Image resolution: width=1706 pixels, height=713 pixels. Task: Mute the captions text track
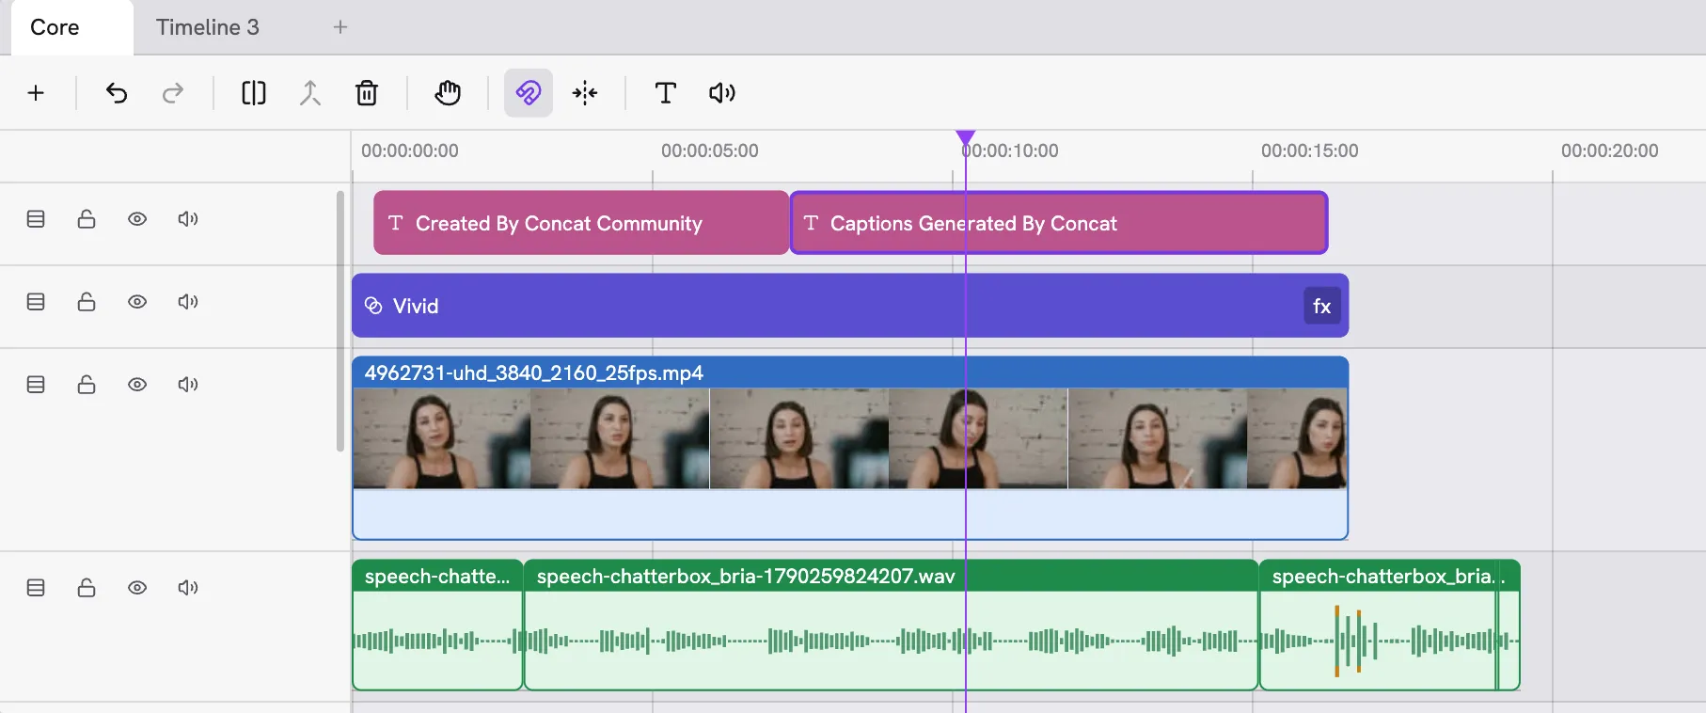(x=188, y=219)
